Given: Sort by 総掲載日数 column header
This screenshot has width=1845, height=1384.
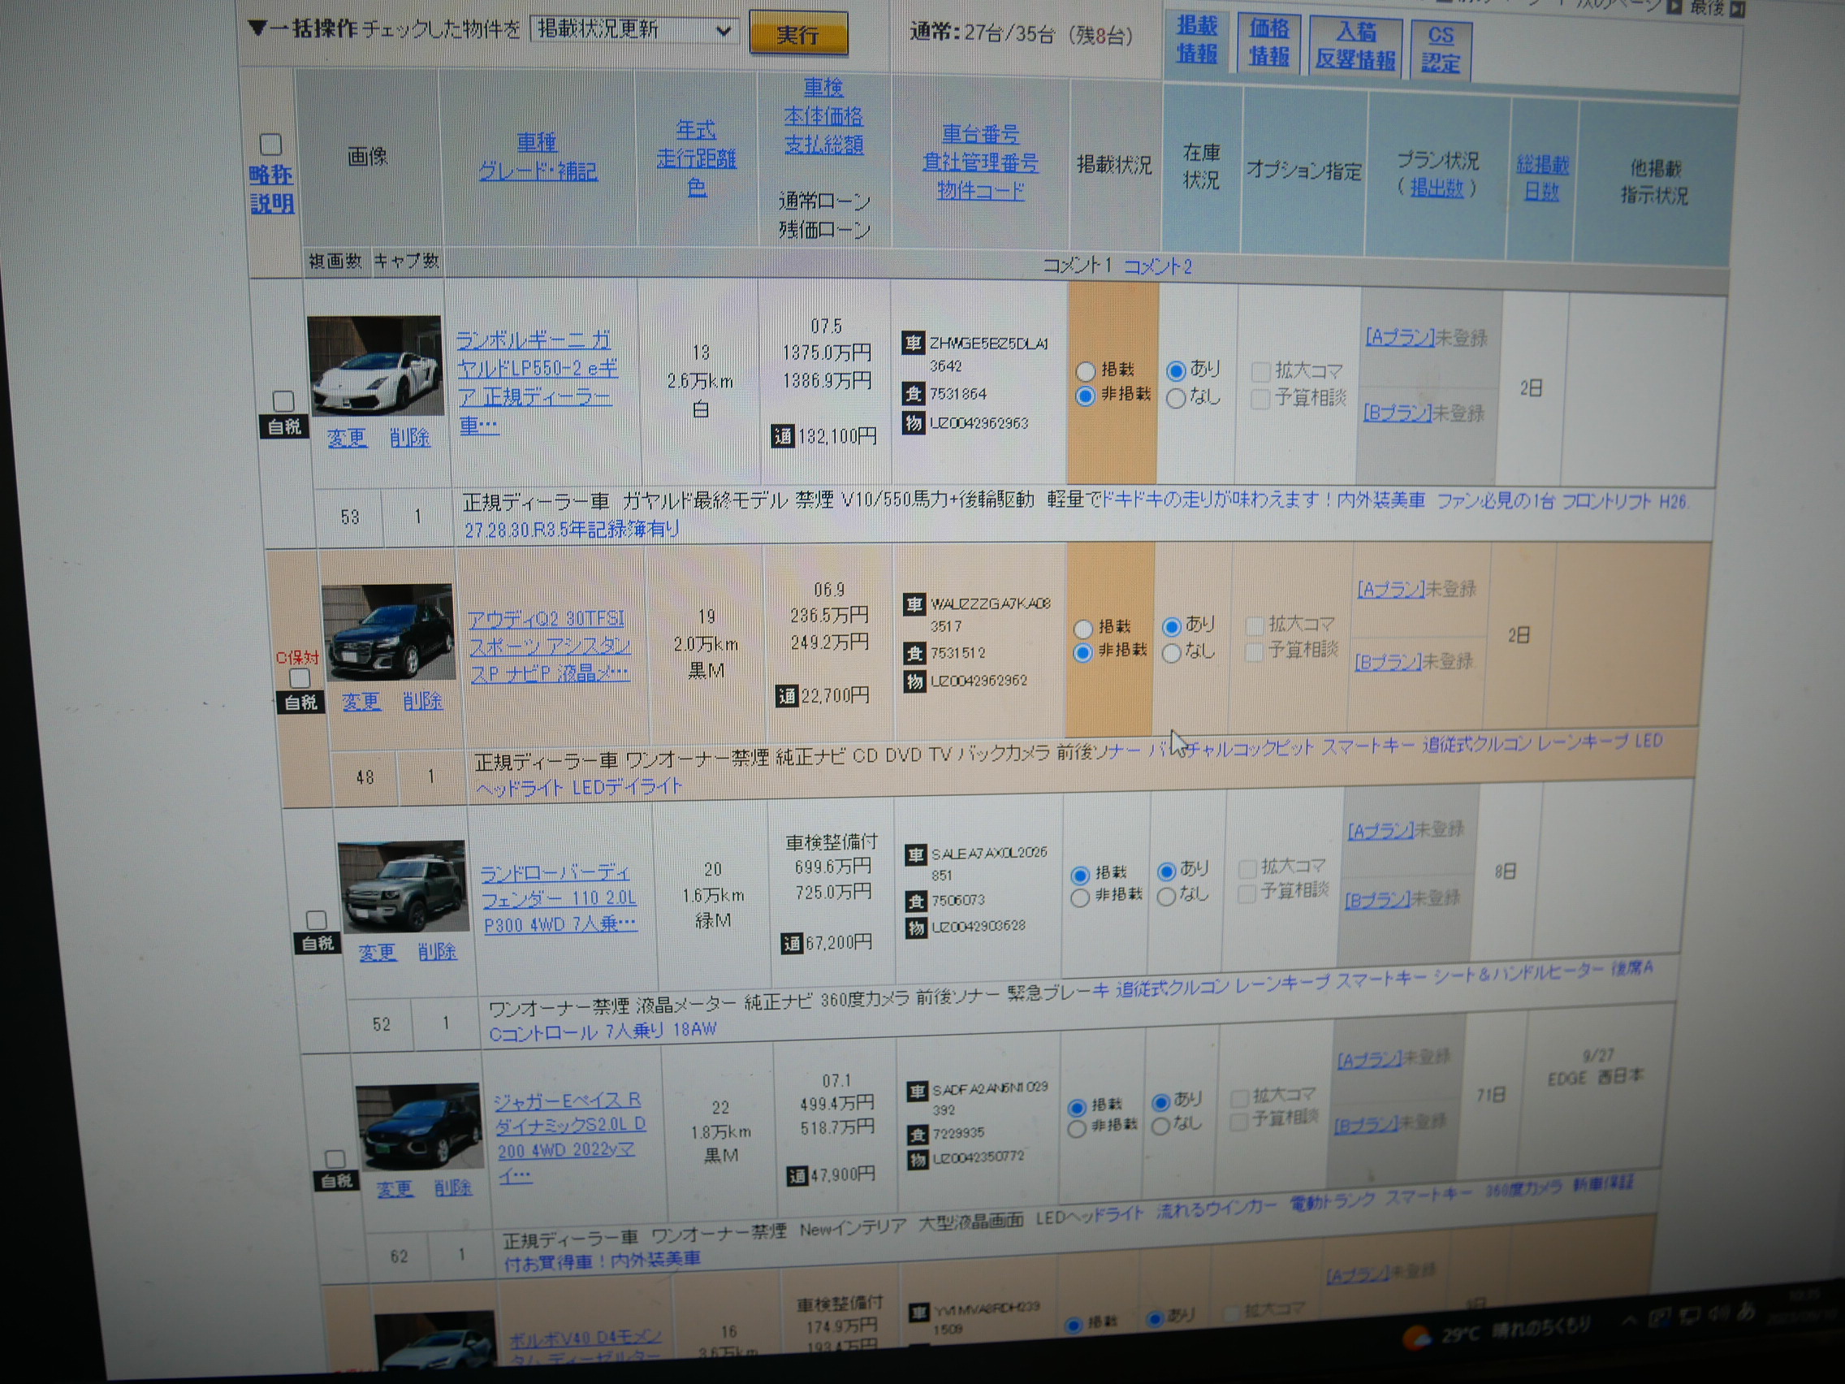Looking at the screenshot, I should [x=1541, y=178].
